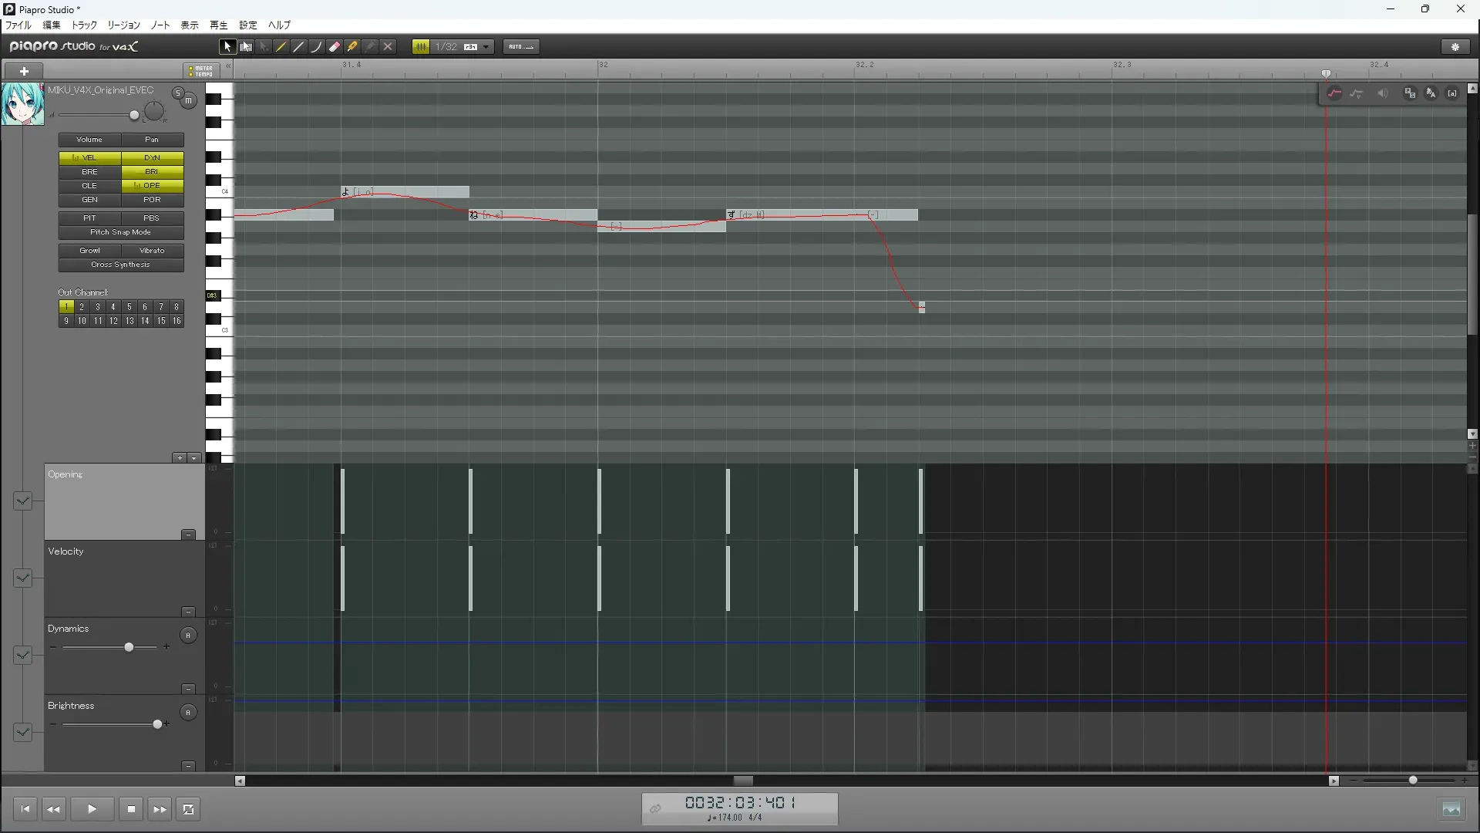Open the トラック menu
Viewport: 1480px width, 833px height.
coord(84,25)
